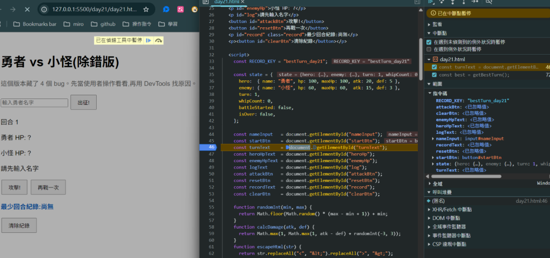Click the scope panel horizontal scrollbar
Viewport: 550px width, 258px height.
pyautogui.click(x=466, y=177)
